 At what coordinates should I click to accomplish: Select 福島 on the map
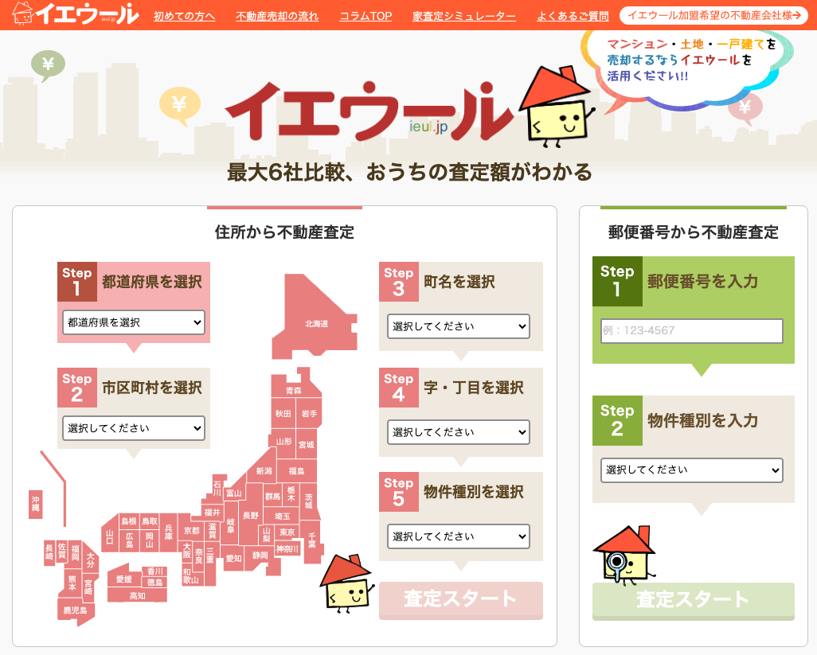296,471
